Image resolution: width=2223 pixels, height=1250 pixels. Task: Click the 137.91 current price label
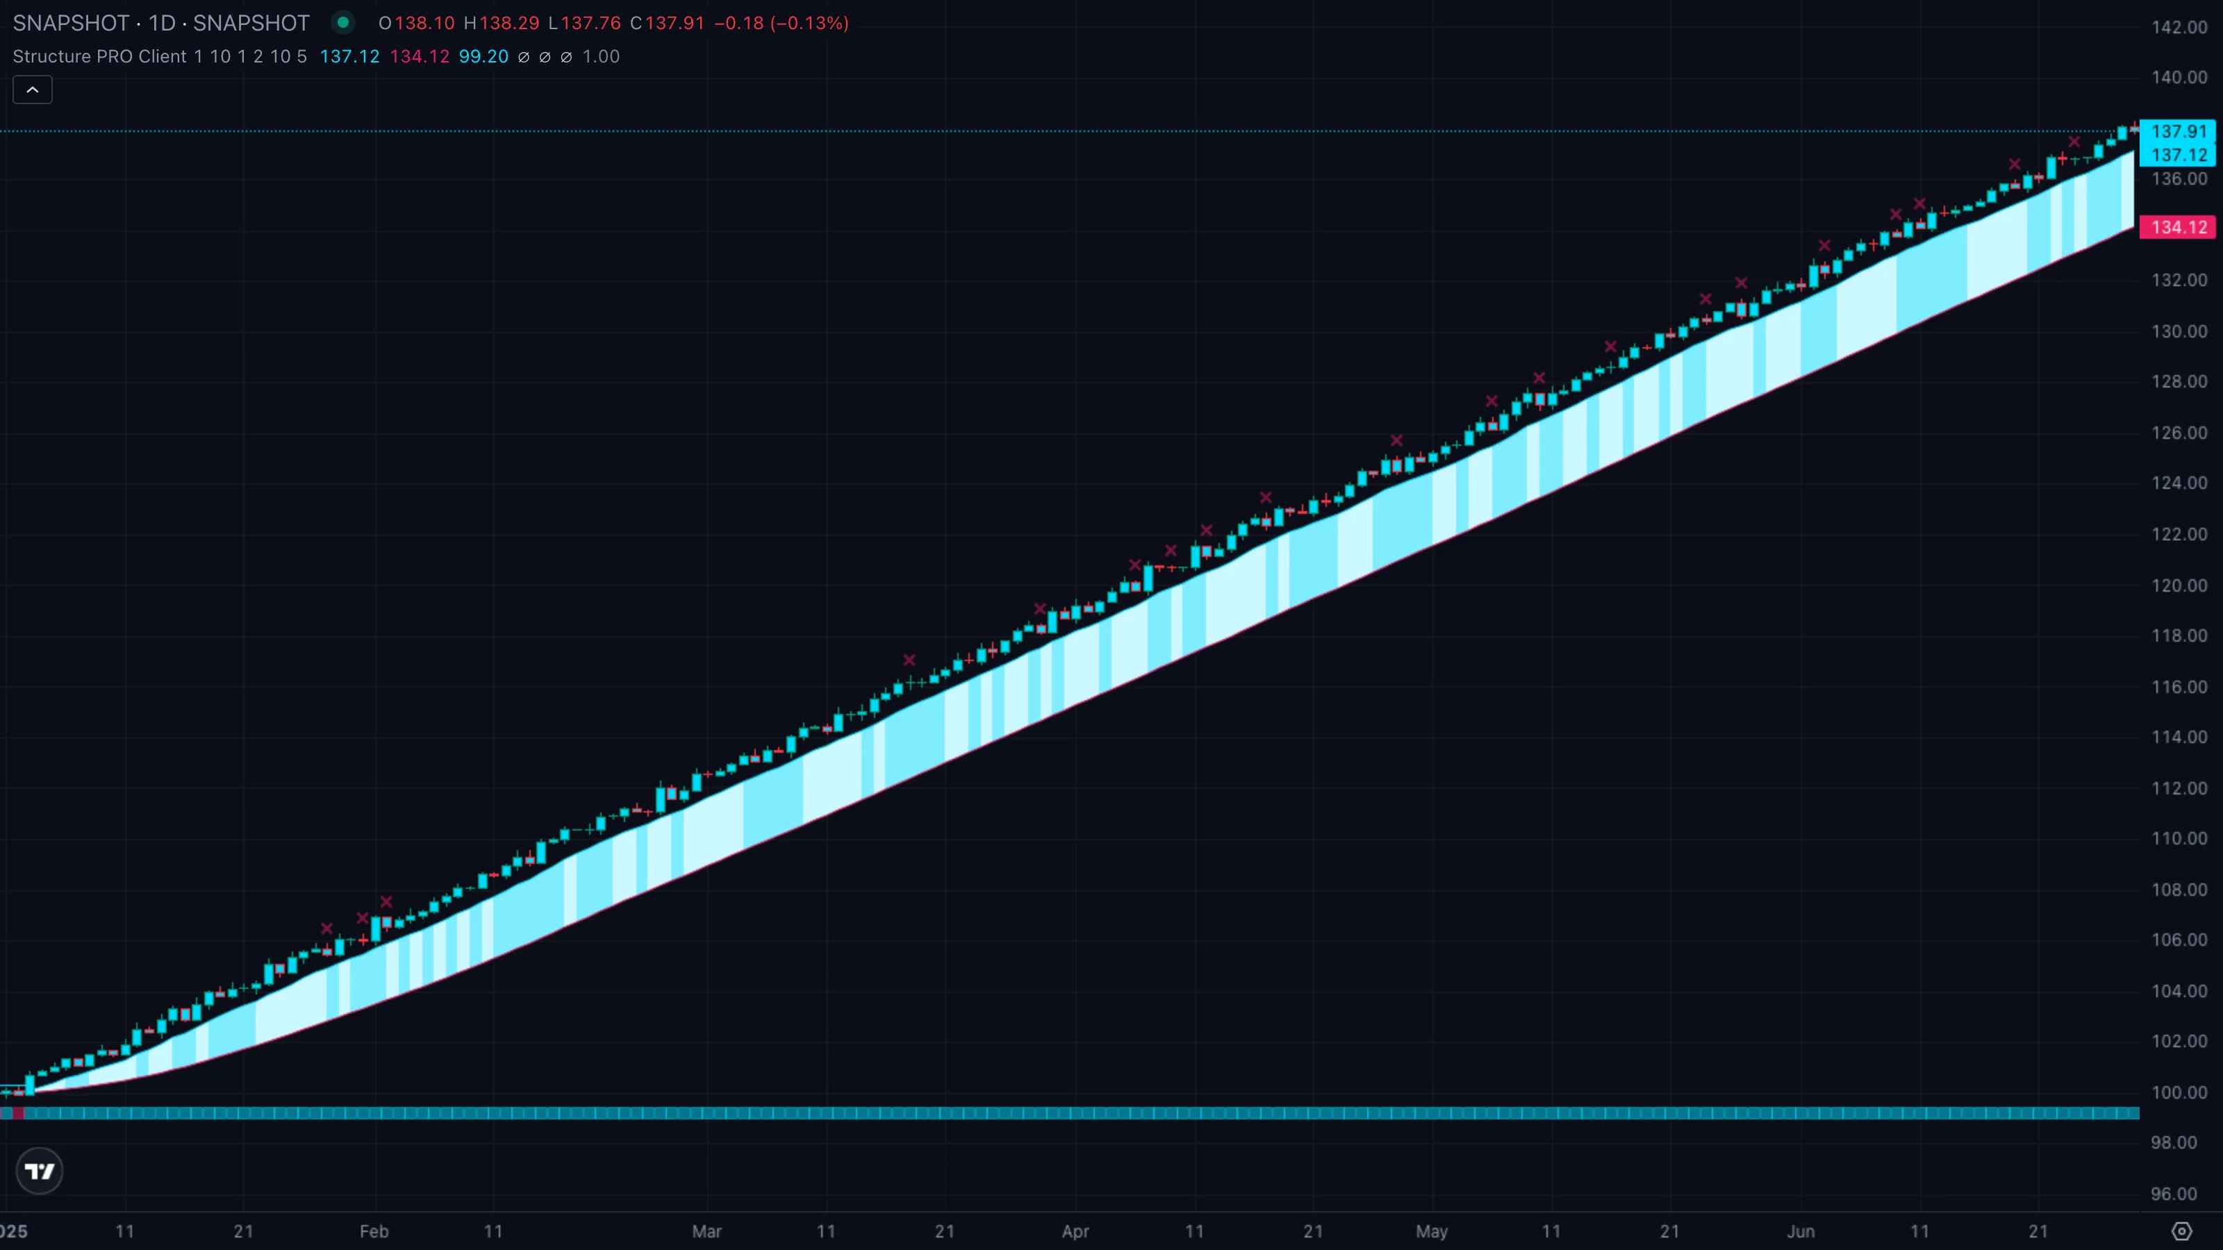2178,131
